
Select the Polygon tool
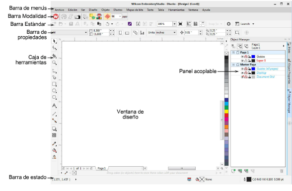[x=54, y=97]
